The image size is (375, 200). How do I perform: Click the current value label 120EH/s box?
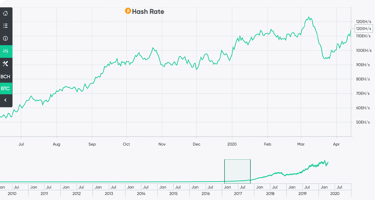pyautogui.click(x=363, y=28)
